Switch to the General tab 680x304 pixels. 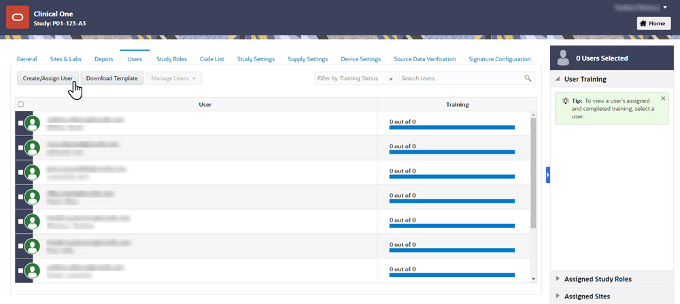pos(27,59)
